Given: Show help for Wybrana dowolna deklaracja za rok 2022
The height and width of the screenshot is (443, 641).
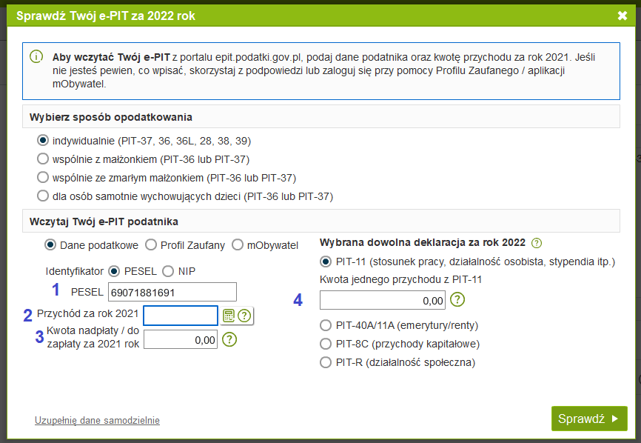Looking at the screenshot, I should [537, 242].
